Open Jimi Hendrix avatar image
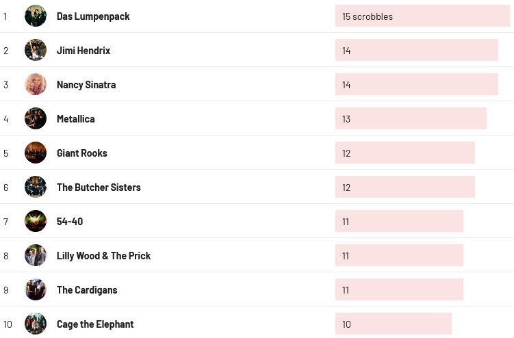Screen dimensions: 514x338 pyautogui.click(x=36, y=50)
